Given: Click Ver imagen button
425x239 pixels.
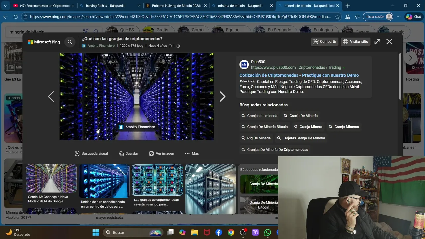Looking at the screenshot, I should (161, 153).
